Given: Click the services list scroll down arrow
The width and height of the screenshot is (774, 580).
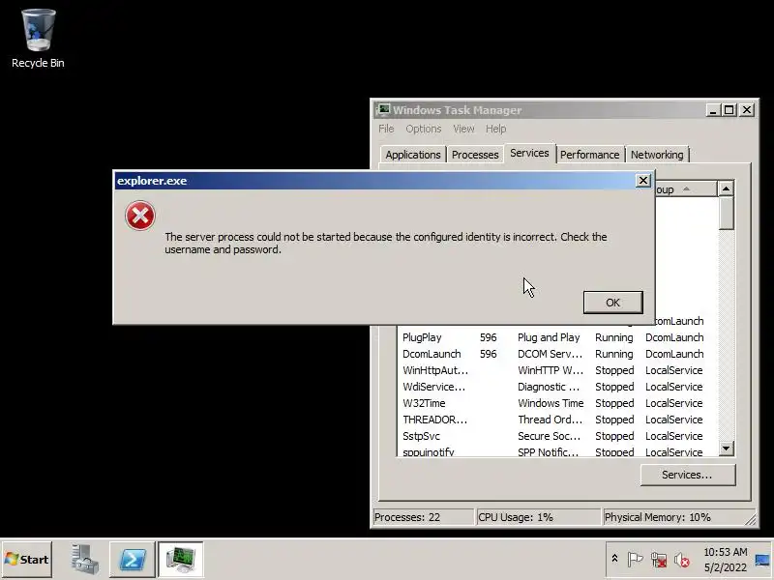Looking at the screenshot, I should pos(727,449).
